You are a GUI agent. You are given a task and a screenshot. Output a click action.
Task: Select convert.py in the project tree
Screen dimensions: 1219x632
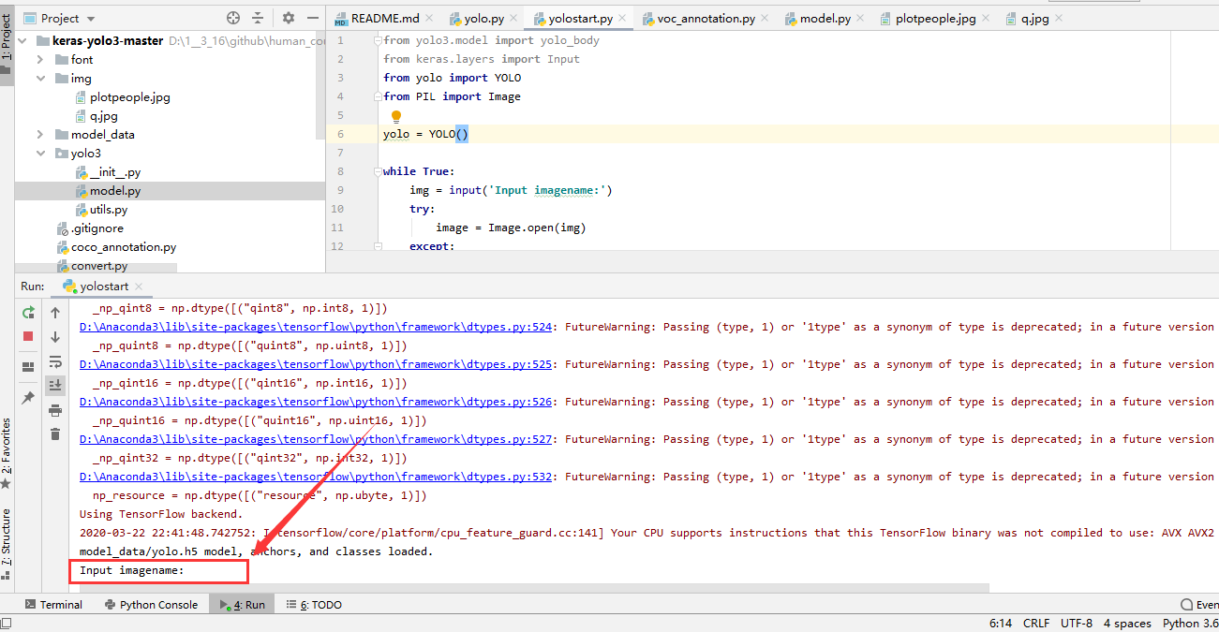tap(99, 266)
